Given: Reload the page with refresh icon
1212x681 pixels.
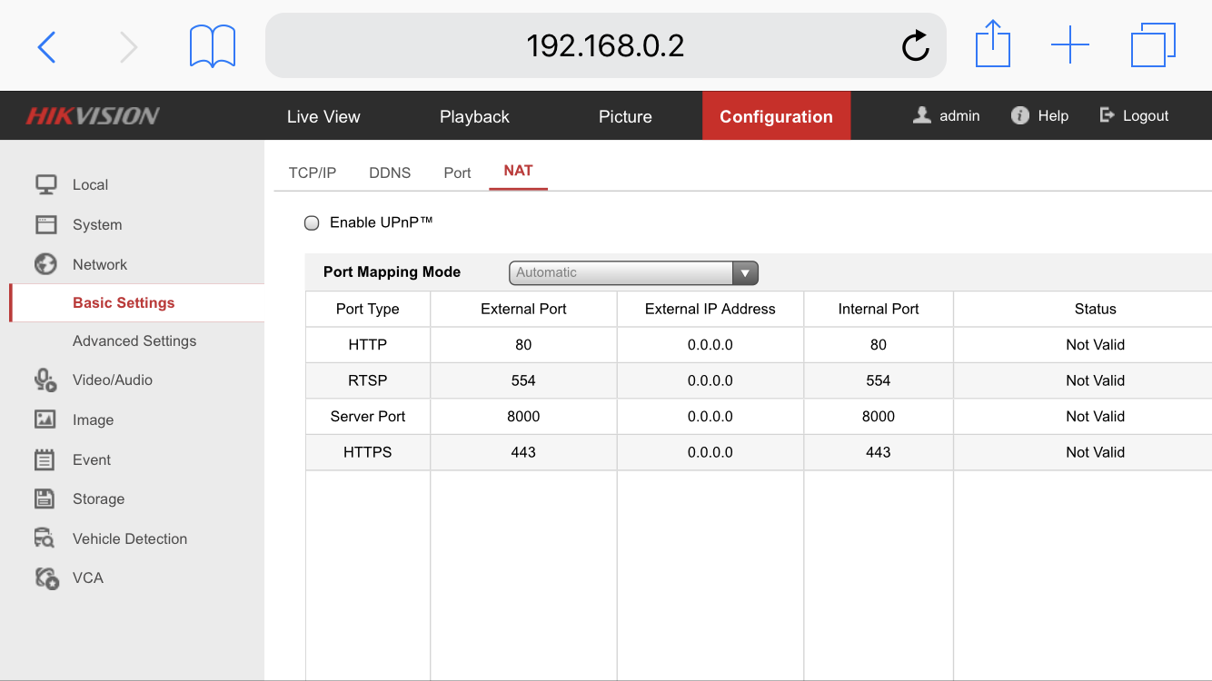Looking at the screenshot, I should [x=915, y=45].
